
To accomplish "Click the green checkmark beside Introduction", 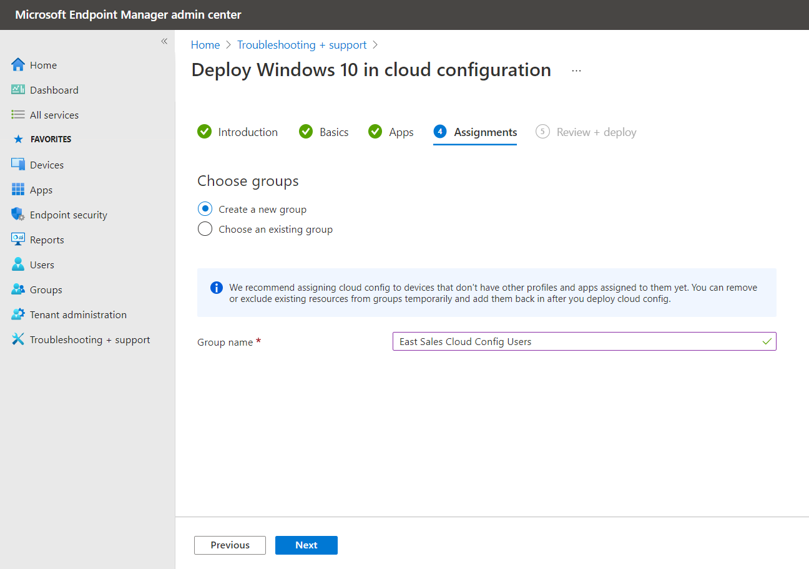I will click(x=204, y=132).
